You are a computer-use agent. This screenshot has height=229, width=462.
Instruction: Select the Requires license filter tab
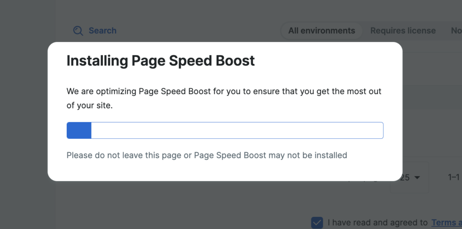point(403,31)
